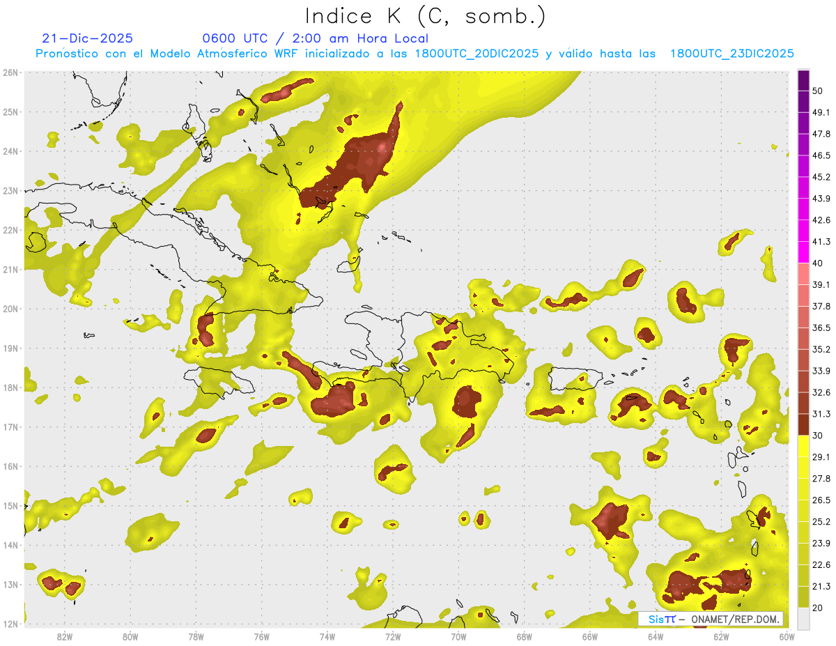Pick the dark purple swatch atop the colorbar
Viewport: 836px width, 646px height.
pos(803,80)
